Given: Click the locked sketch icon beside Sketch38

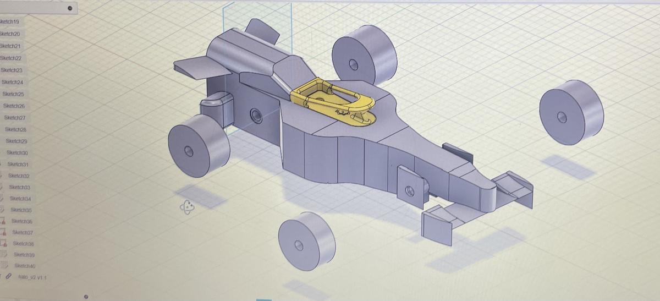Looking at the screenshot, I should pyautogui.click(x=3, y=243).
